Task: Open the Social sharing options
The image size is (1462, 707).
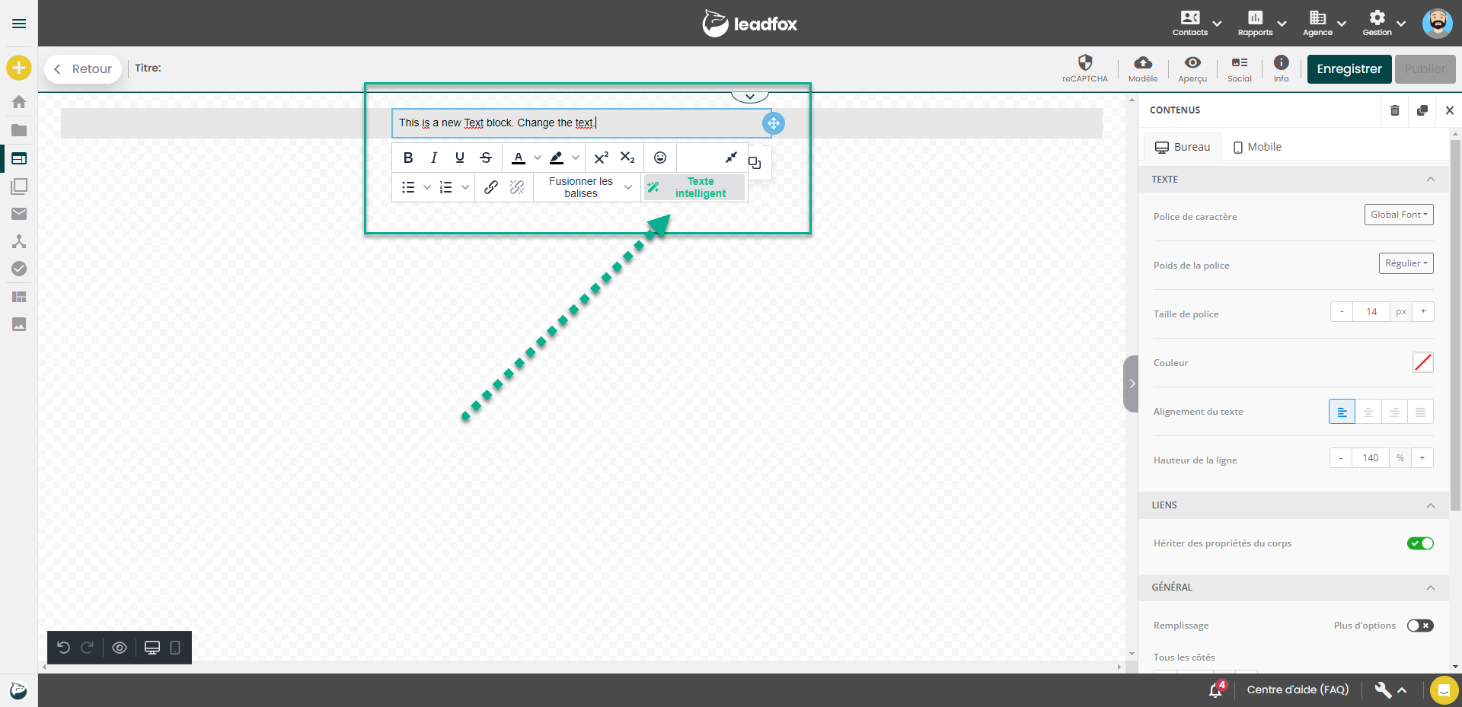Action: [1239, 68]
